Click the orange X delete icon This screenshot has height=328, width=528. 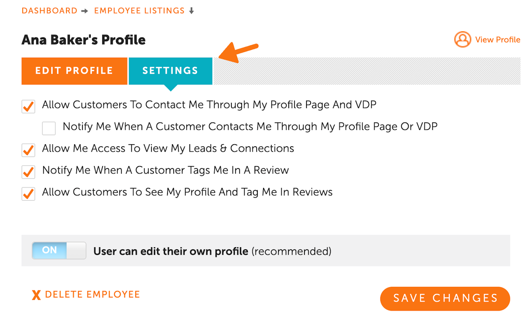pos(36,295)
